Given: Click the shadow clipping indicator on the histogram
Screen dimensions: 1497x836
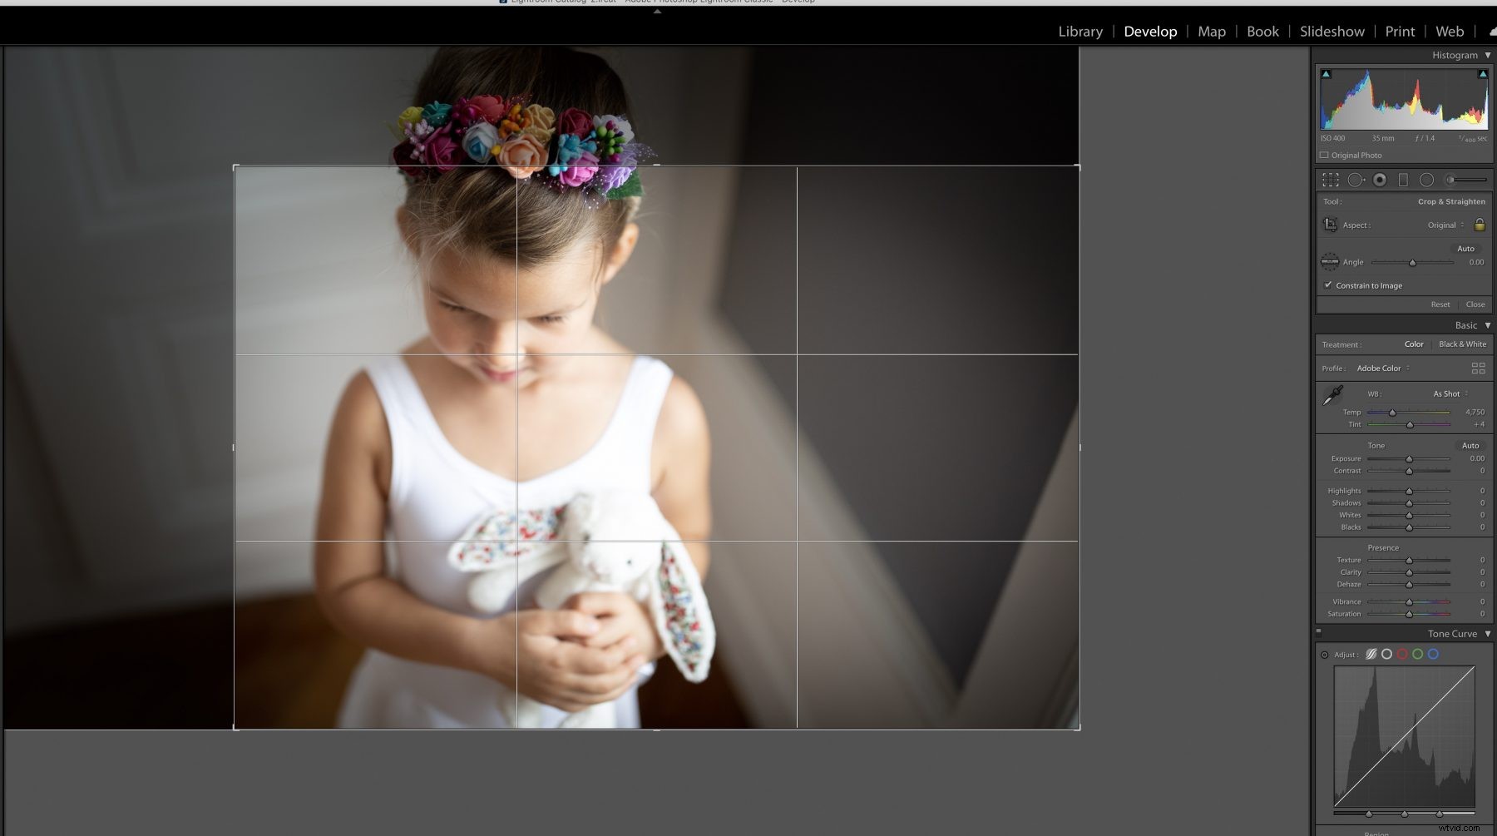Looking at the screenshot, I should 1326,73.
